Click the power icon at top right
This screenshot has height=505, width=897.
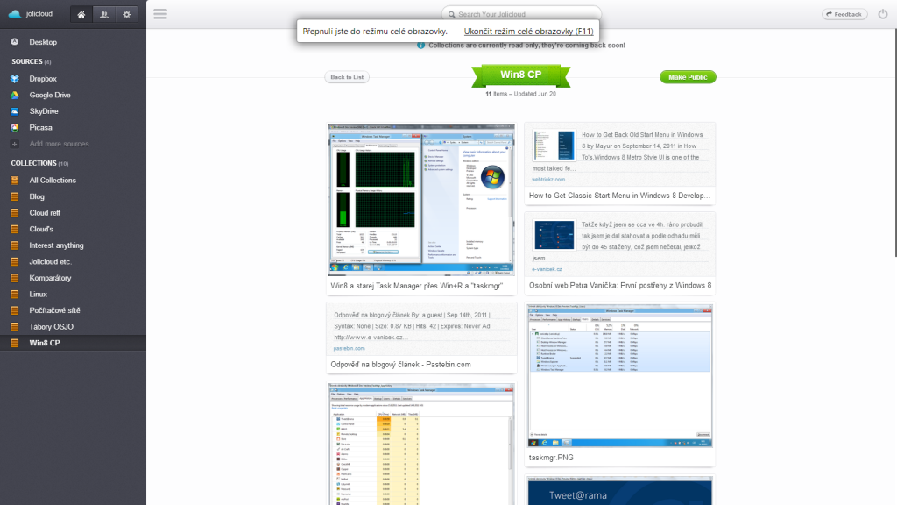tap(883, 14)
